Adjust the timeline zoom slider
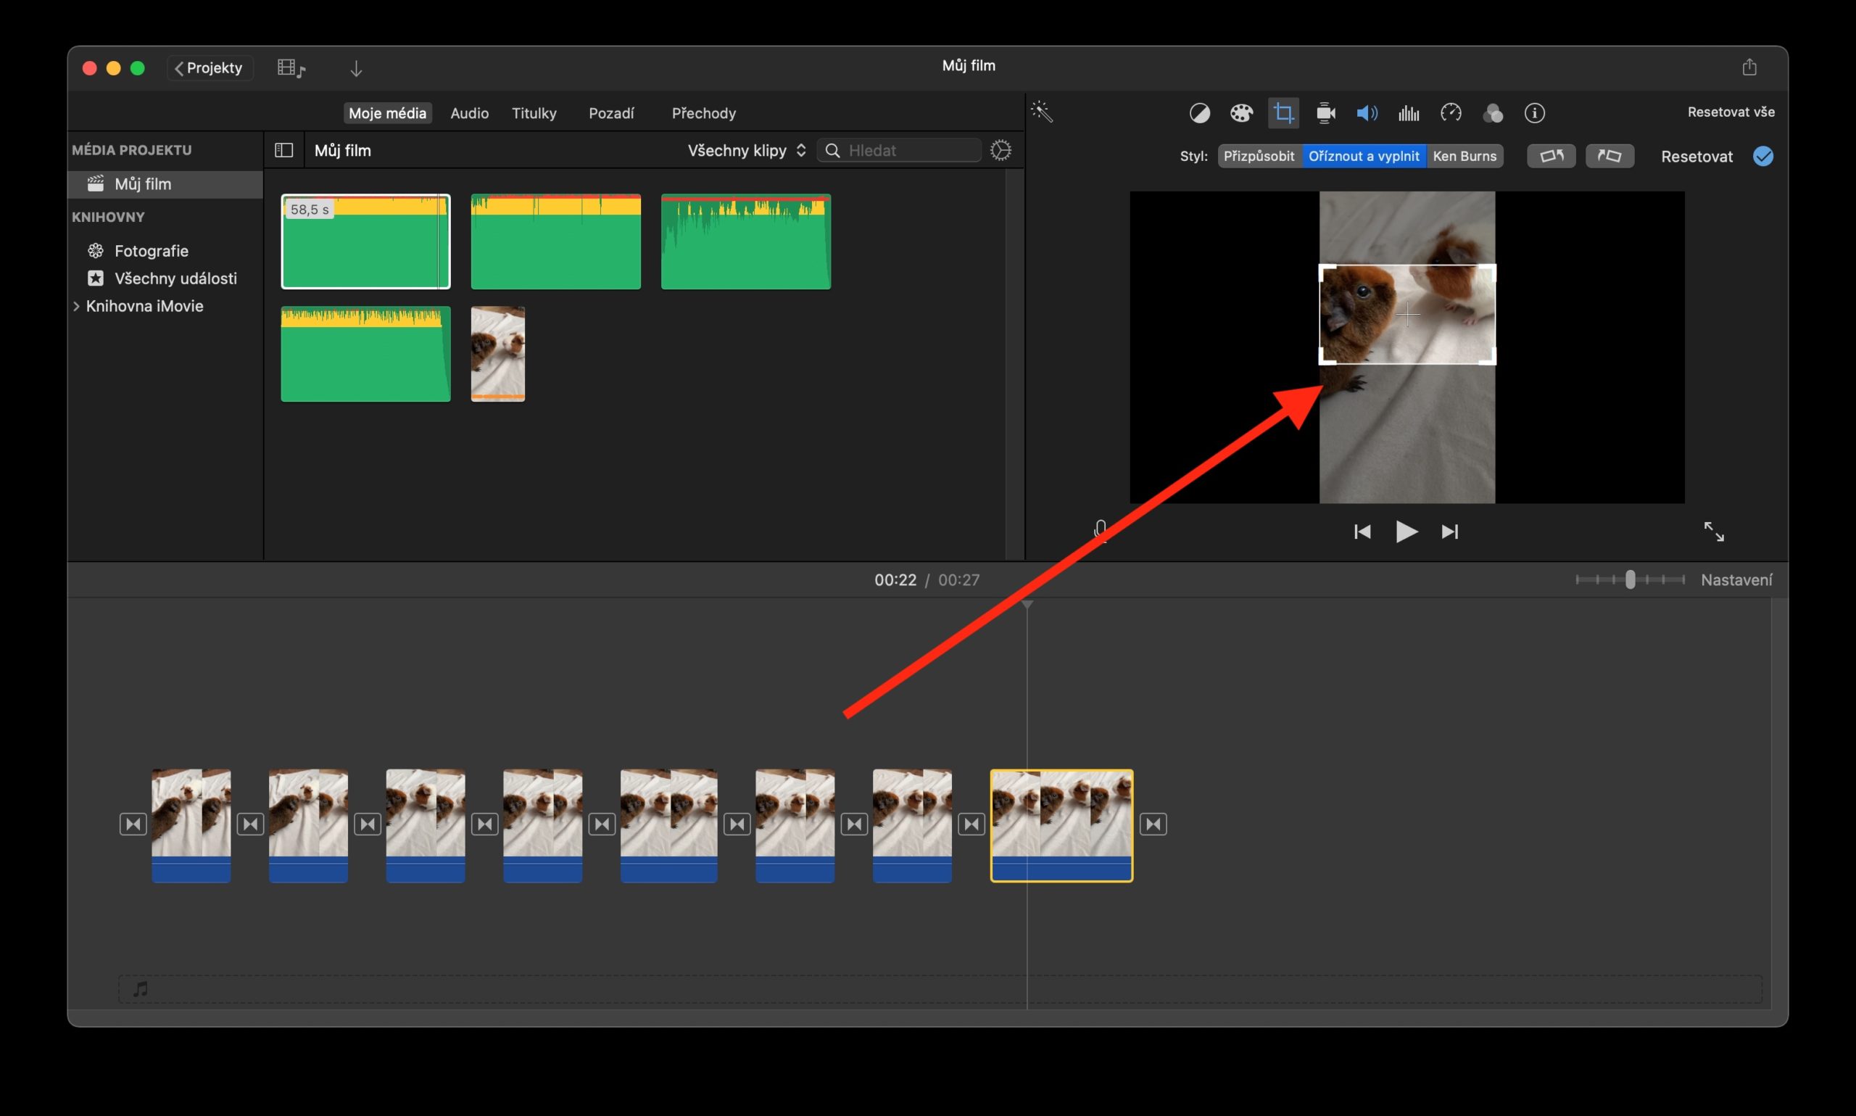This screenshot has width=1856, height=1116. click(x=1630, y=579)
